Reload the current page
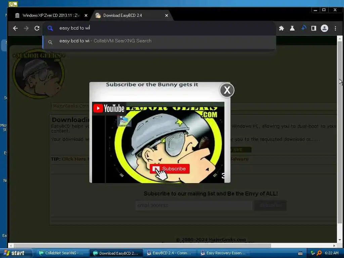The image size is (344, 258). (37, 28)
